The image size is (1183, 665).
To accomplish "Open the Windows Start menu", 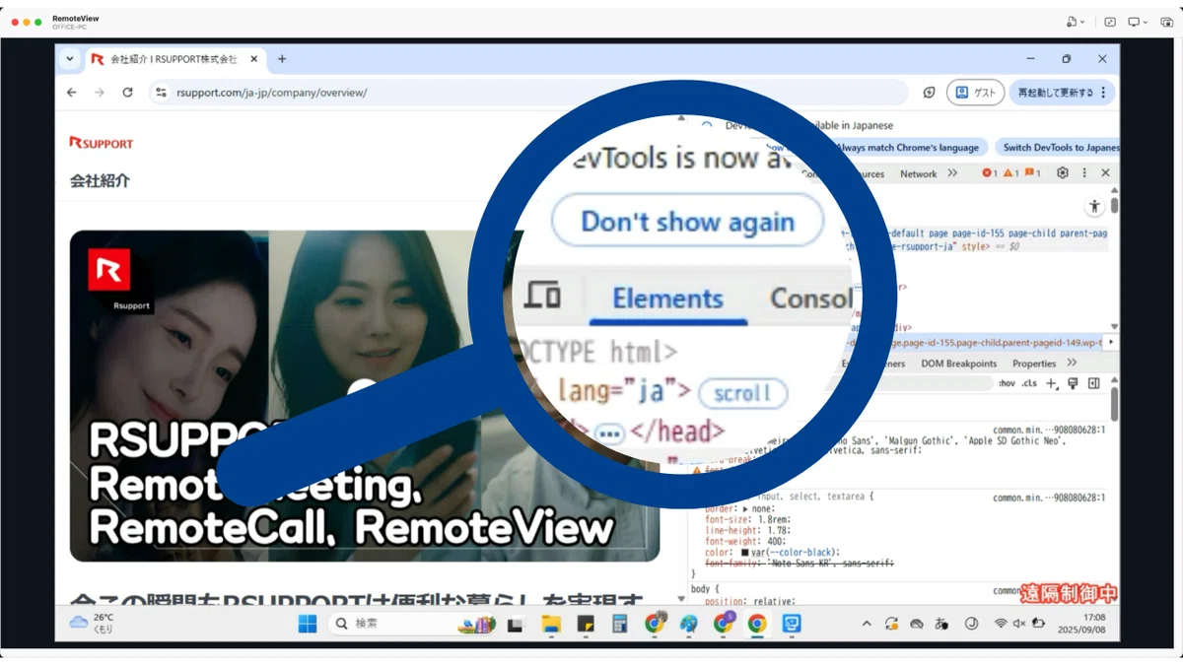I will (308, 624).
